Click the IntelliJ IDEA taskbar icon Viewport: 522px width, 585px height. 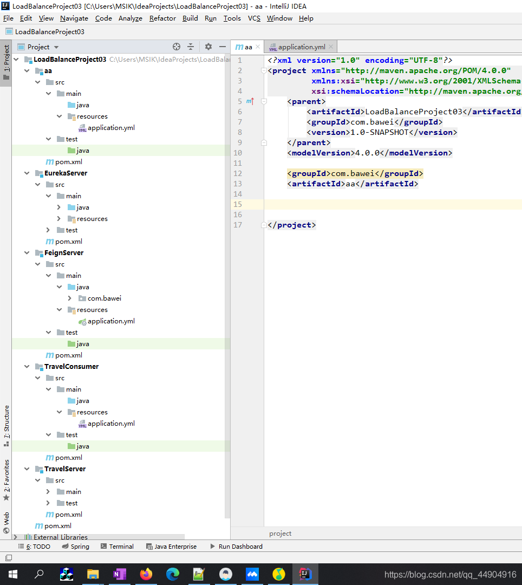click(305, 574)
